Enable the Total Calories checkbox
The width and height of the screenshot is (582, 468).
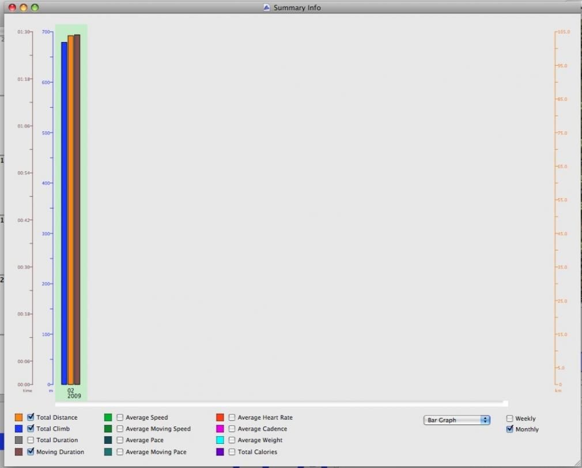point(232,452)
